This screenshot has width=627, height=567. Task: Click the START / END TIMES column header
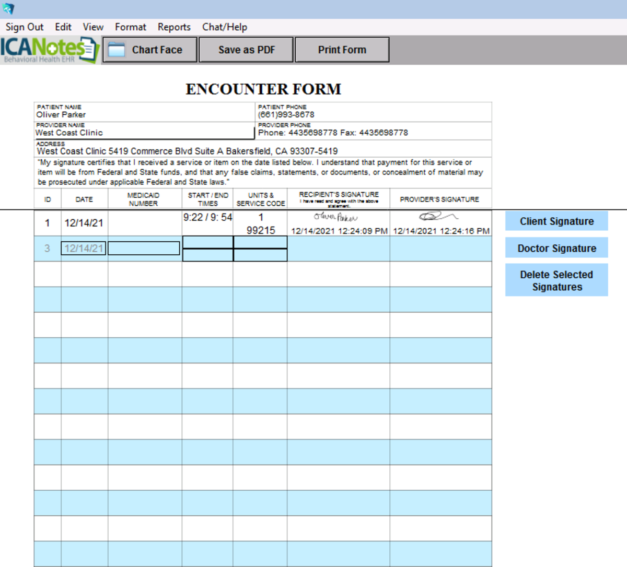[208, 199]
